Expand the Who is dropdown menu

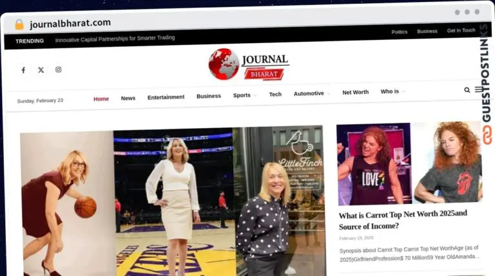click(393, 92)
